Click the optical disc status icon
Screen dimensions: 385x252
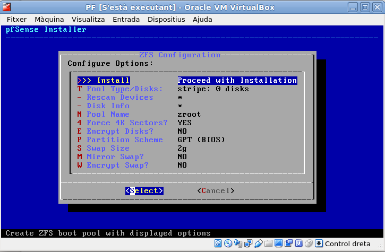click(228, 244)
